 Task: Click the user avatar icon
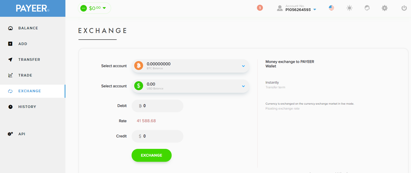(280, 8)
